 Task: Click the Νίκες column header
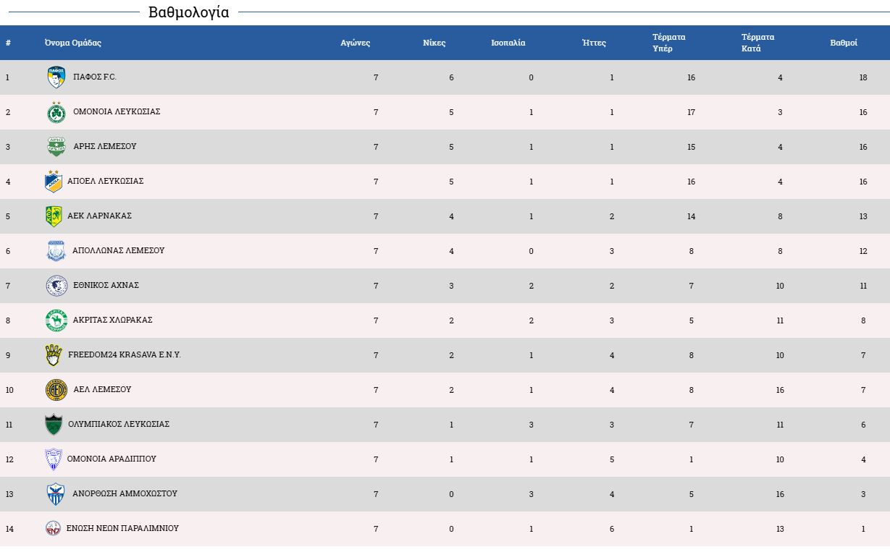pyautogui.click(x=434, y=43)
